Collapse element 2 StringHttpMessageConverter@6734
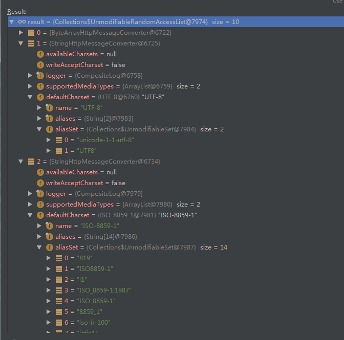The image size is (344, 340). point(21,162)
